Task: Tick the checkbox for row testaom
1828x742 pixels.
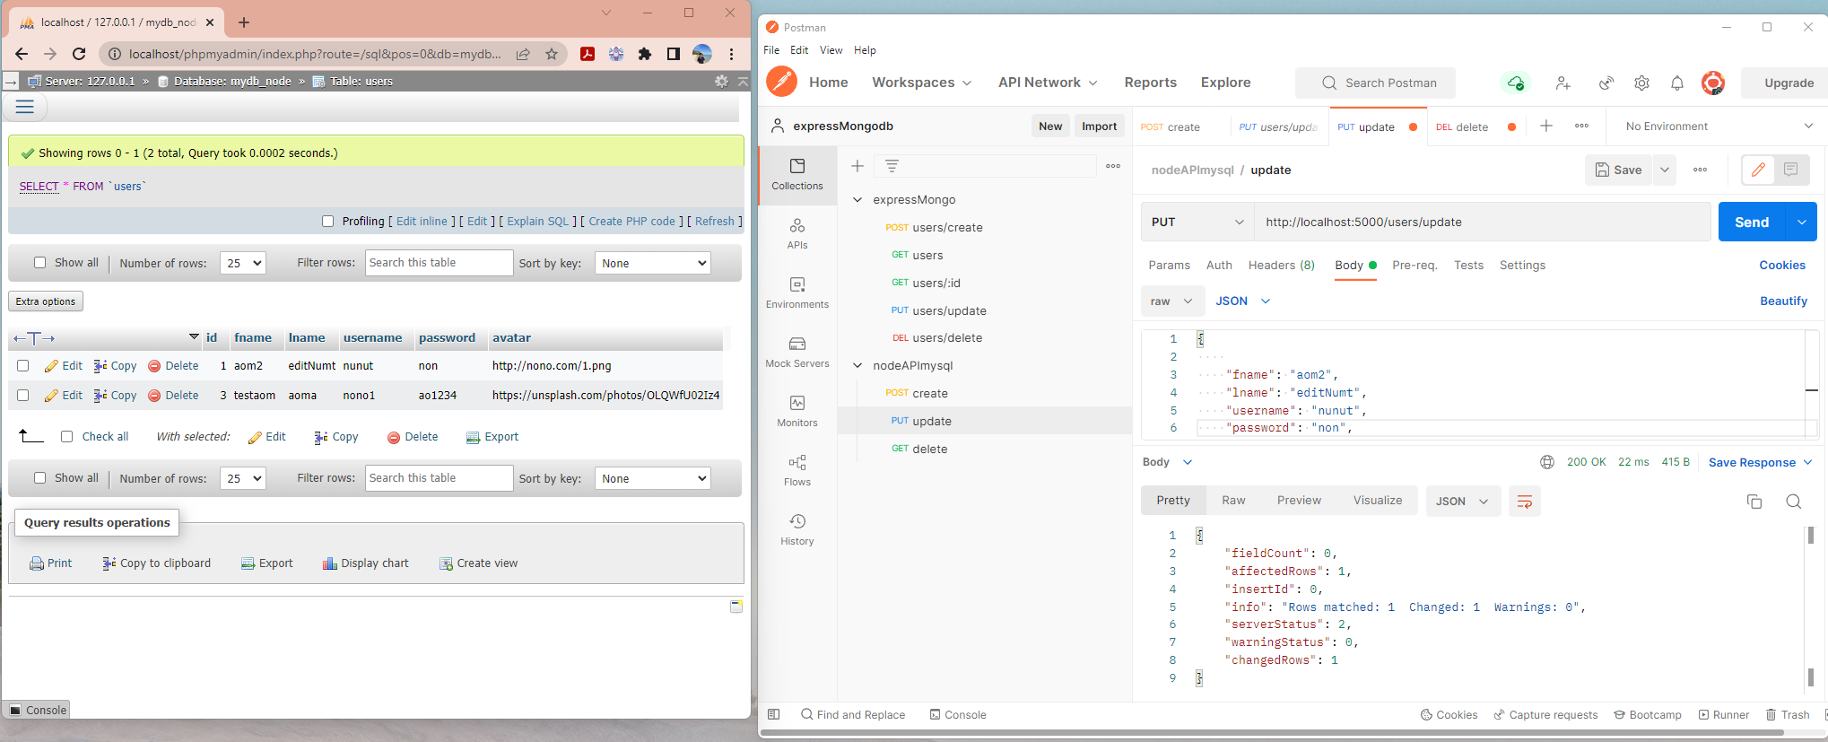Action: [x=23, y=395]
